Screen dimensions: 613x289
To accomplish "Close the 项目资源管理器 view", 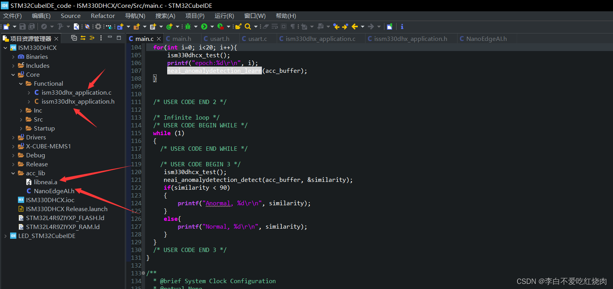I will pos(56,39).
